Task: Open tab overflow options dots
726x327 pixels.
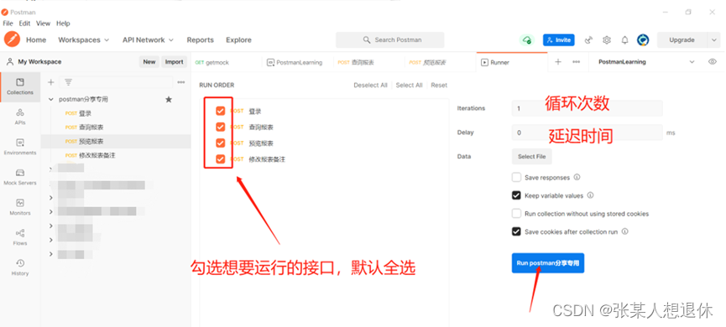Action: coord(576,62)
